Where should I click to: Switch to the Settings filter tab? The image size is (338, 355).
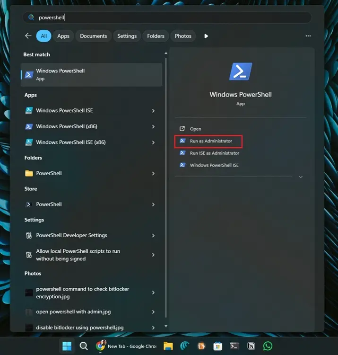[x=127, y=36]
